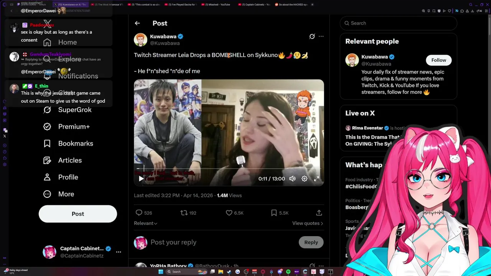This screenshot has height=276, width=491.
Task: Click the Last edited timestamp link
Action: [173, 195]
